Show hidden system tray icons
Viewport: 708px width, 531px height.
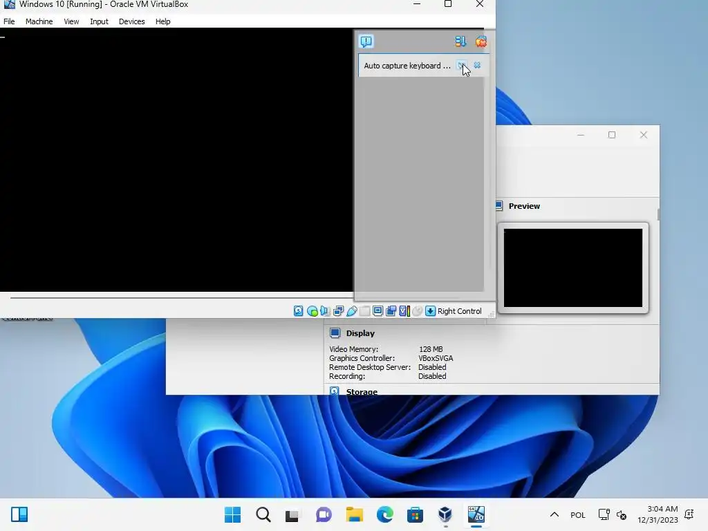555,514
